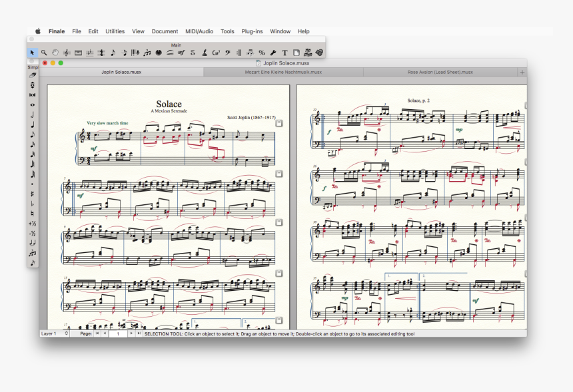Viewport: 573px width, 392px height.
Task: Click the page number field
Action: coord(117,333)
